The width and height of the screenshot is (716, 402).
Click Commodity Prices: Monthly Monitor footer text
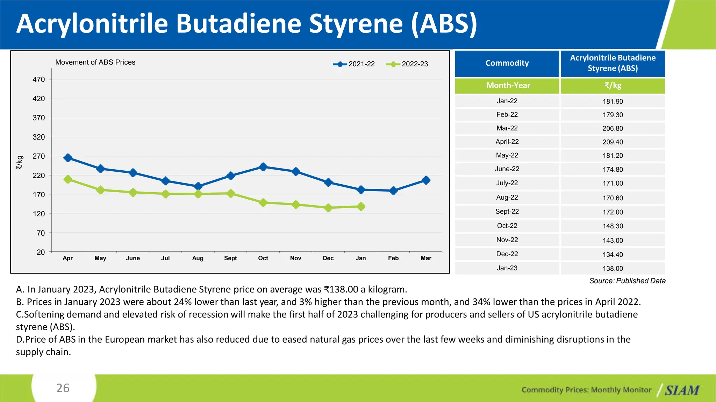point(586,390)
